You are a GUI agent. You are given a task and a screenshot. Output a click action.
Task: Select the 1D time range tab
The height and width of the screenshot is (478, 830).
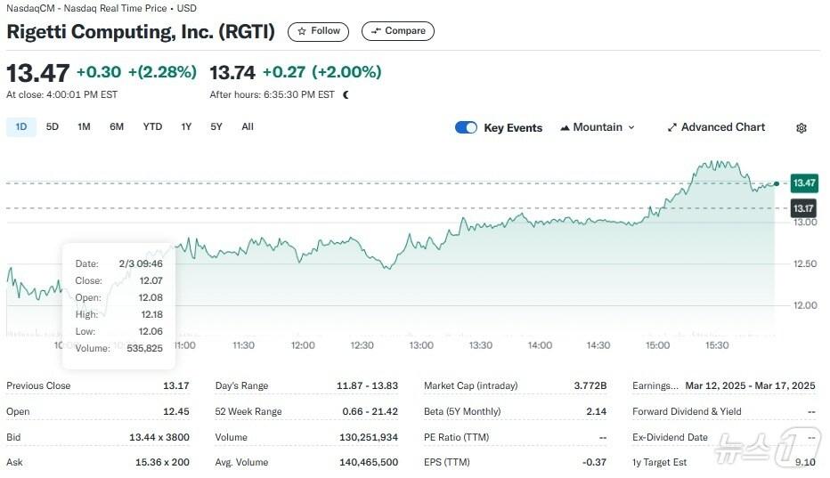pyautogui.click(x=20, y=126)
